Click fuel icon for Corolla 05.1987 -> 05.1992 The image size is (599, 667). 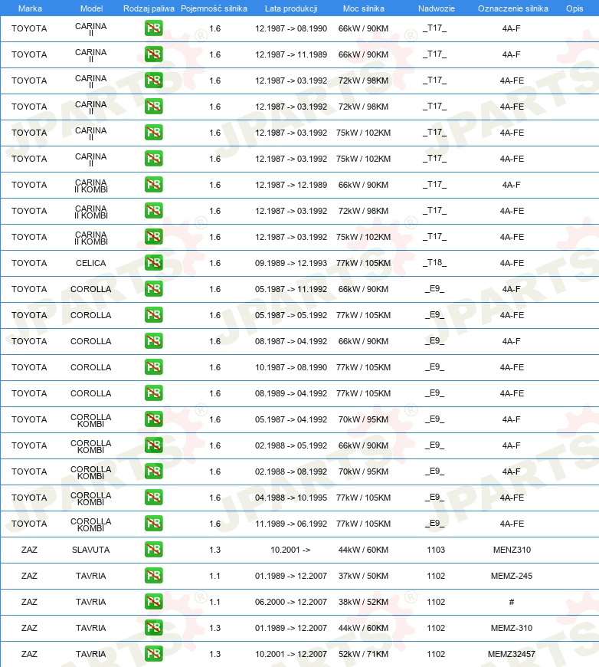(x=153, y=315)
